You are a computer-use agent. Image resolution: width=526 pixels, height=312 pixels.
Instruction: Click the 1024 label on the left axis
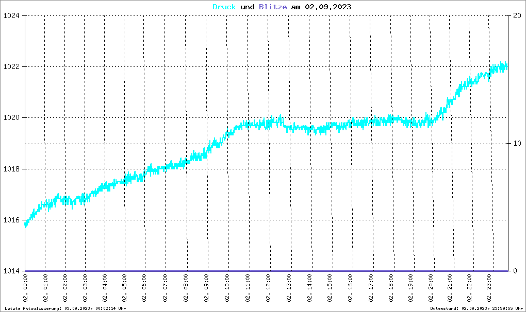10,16
